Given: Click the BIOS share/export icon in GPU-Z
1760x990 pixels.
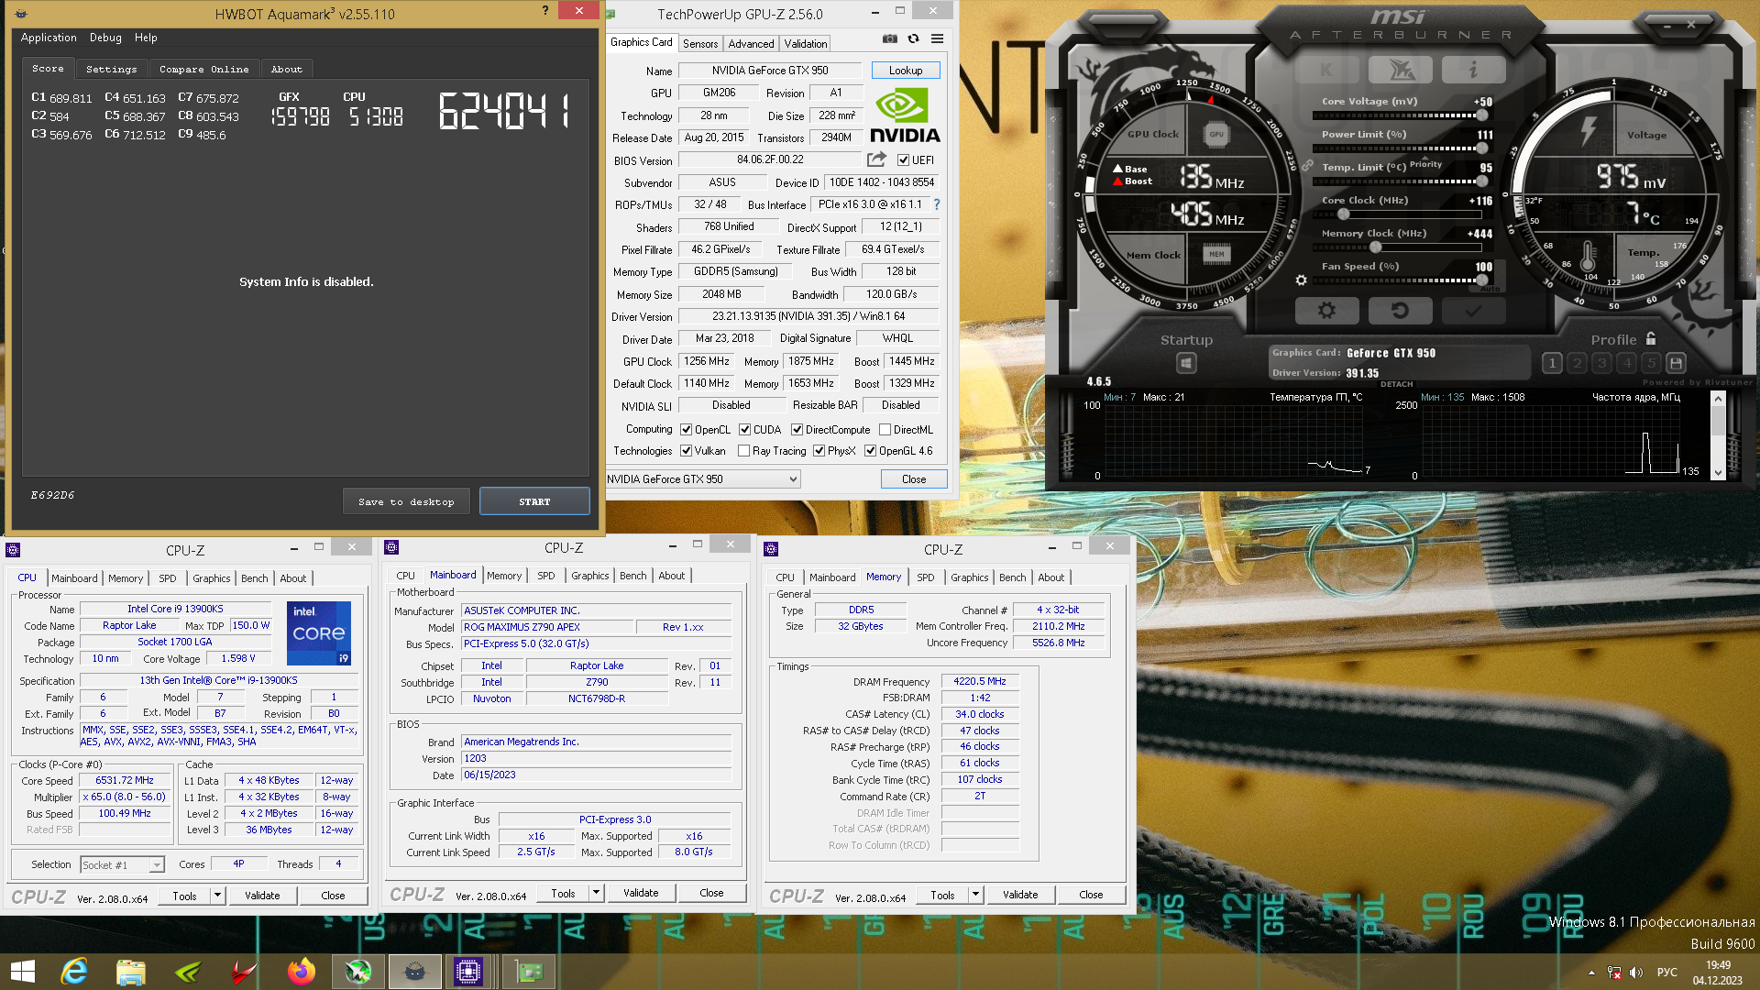Looking at the screenshot, I should click(x=876, y=159).
